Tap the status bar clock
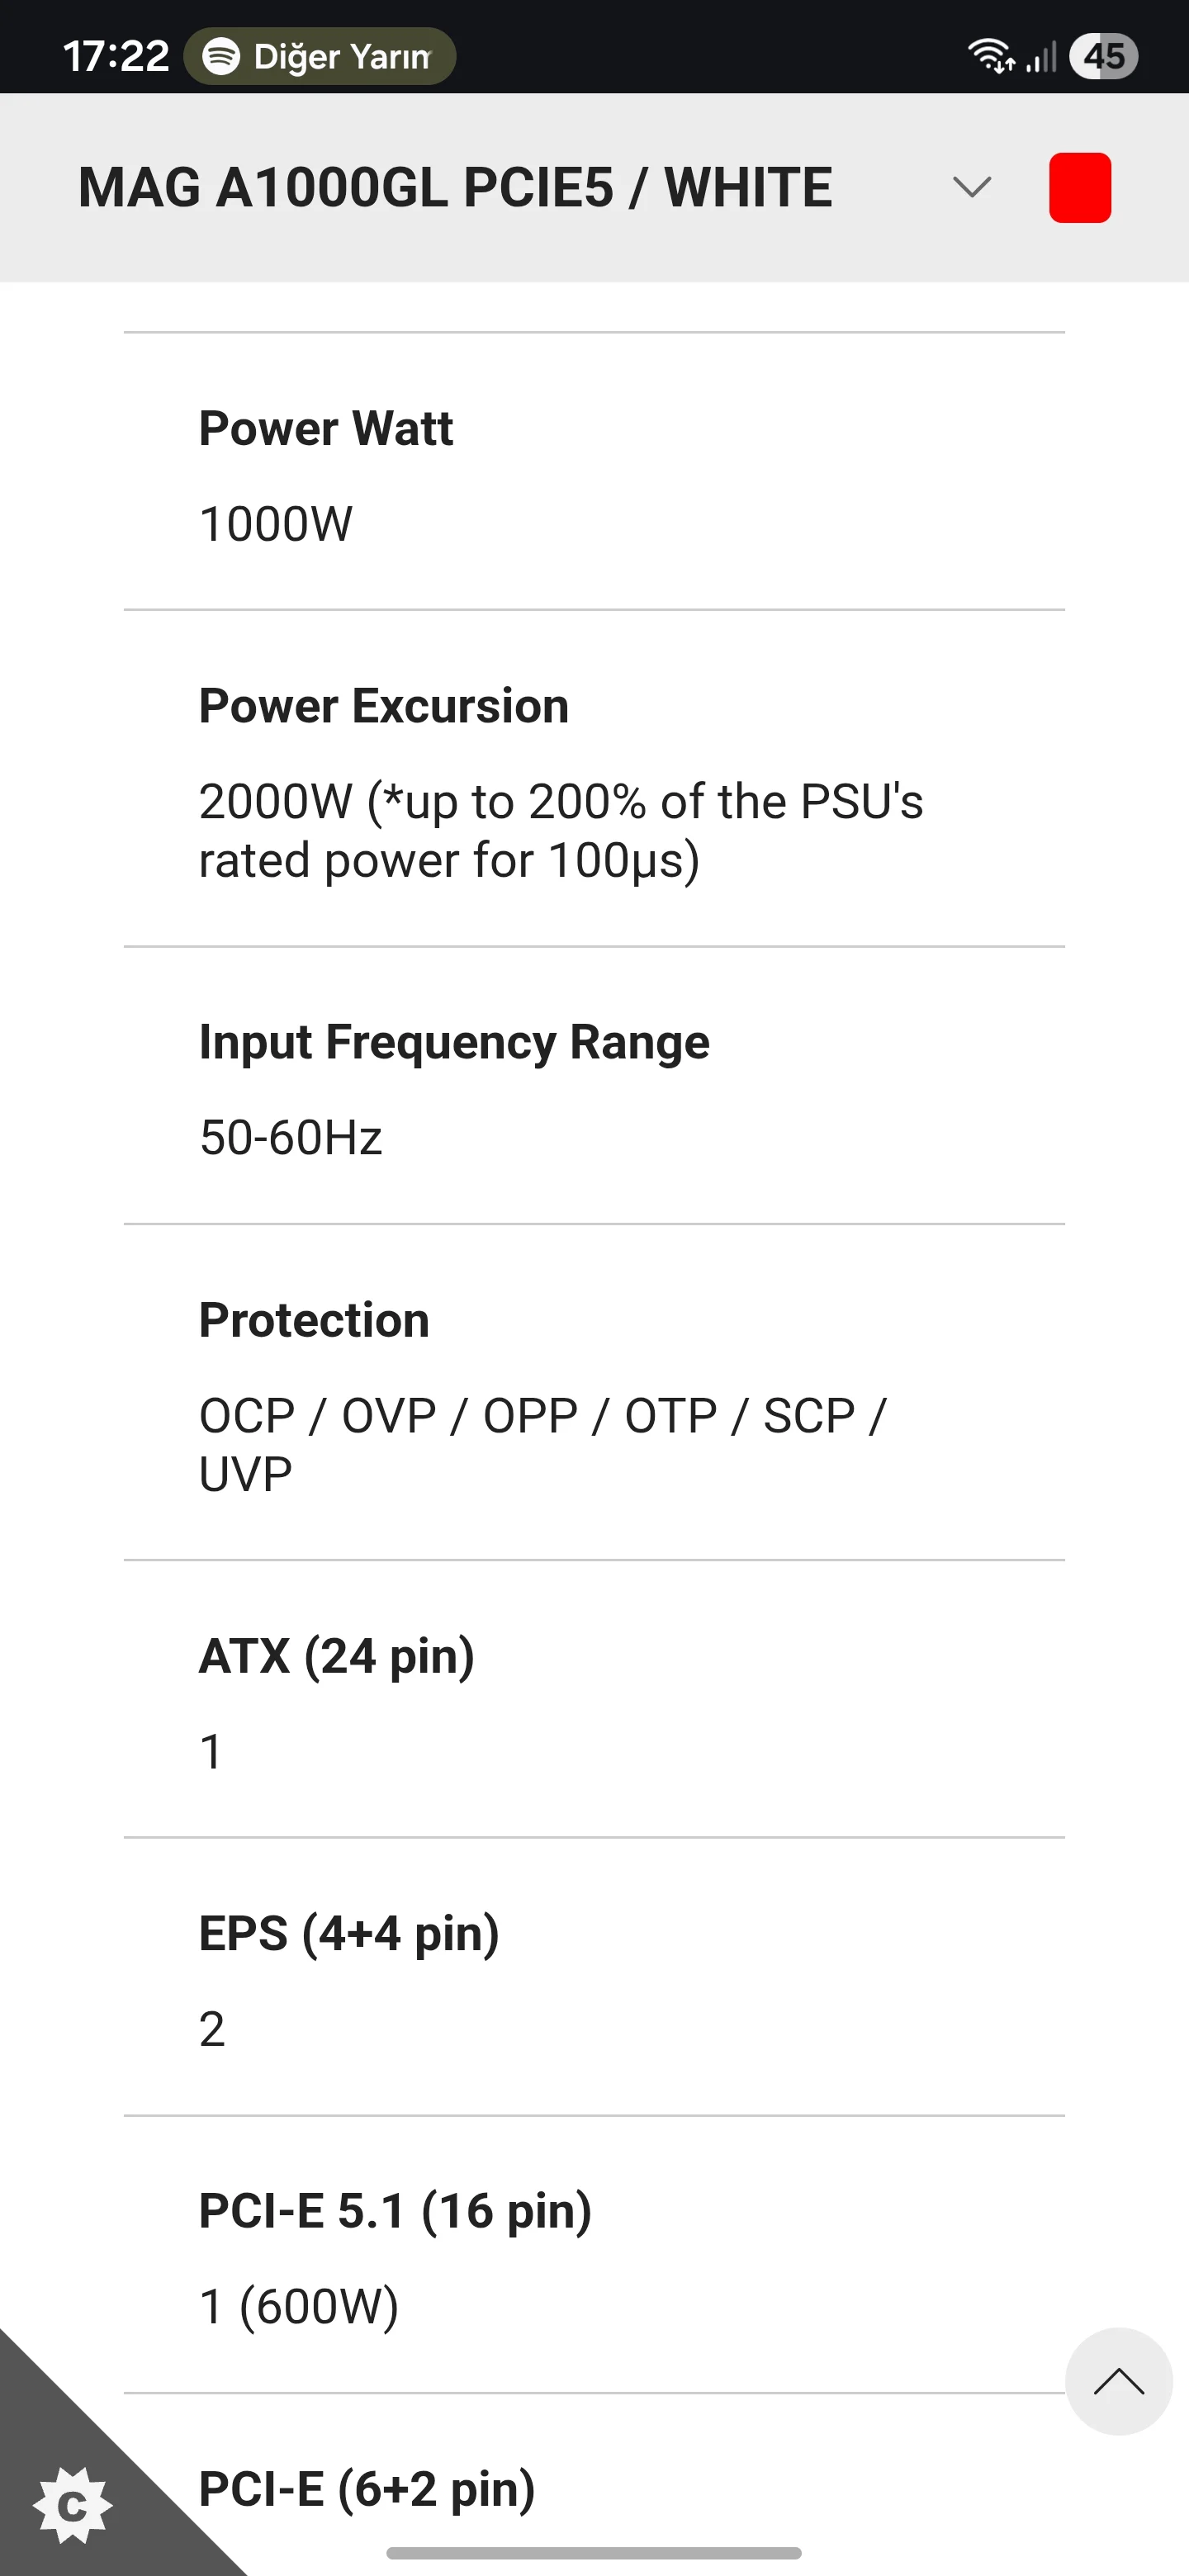The width and height of the screenshot is (1189, 2576). click(x=116, y=56)
